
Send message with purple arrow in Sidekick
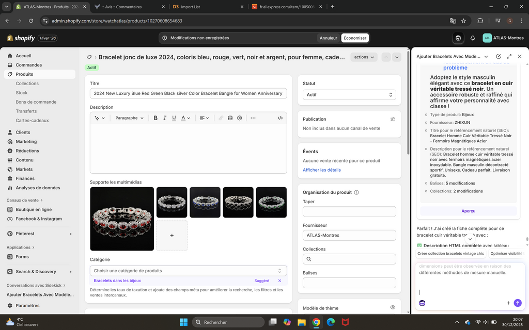[518, 303]
